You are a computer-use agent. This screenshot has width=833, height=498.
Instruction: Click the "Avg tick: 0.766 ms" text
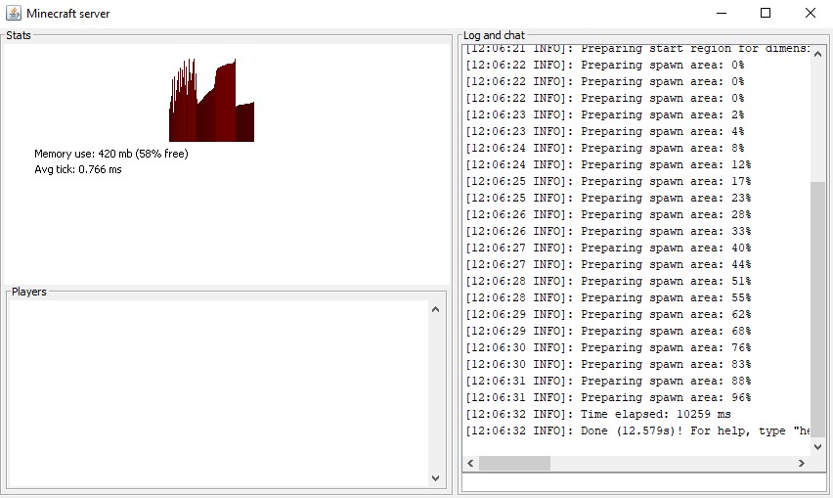[x=78, y=169]
